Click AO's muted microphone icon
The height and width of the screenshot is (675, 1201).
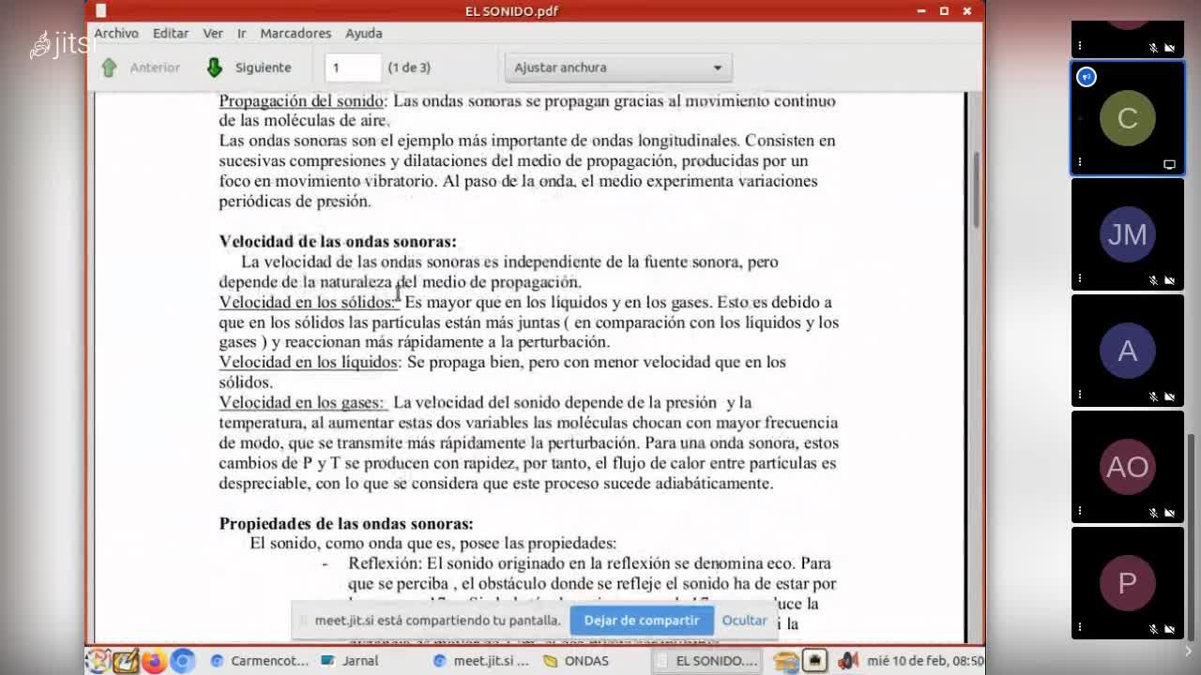coord(1154,513)
